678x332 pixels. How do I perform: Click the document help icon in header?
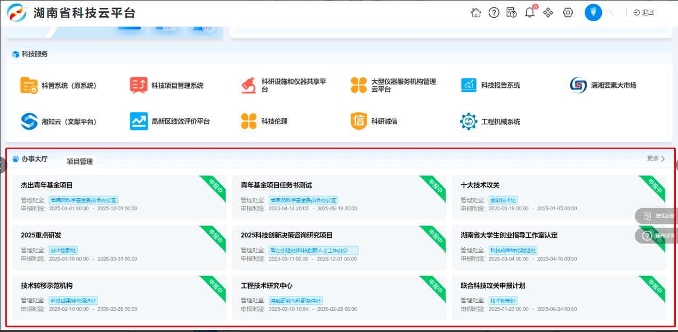511,13
